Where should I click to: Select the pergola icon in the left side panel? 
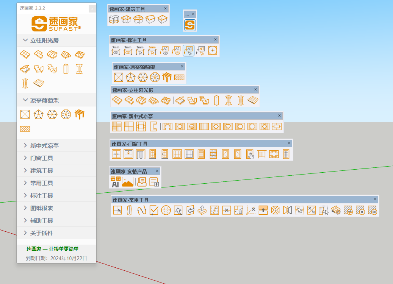click(x=80, y=114)
